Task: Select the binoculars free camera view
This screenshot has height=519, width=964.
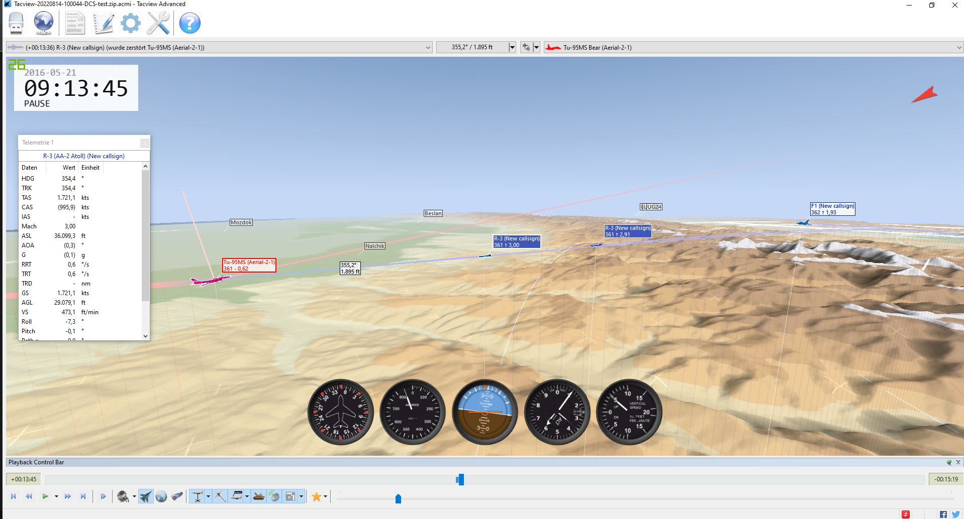Action: [177, 496]
